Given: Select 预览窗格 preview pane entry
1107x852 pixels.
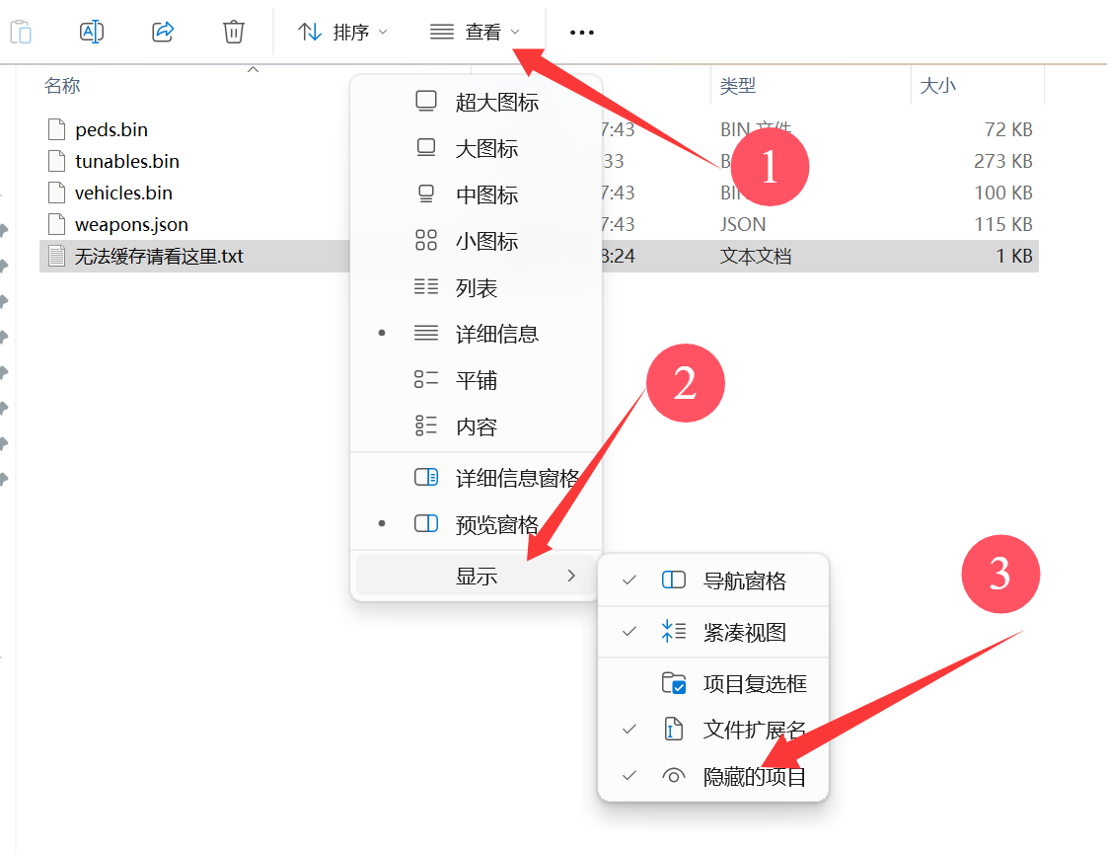Looking at the screenshot, I should coord(496,524).
